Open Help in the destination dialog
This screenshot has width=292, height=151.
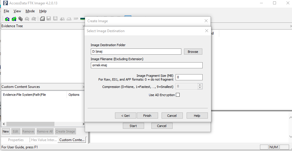pos(197,116)
